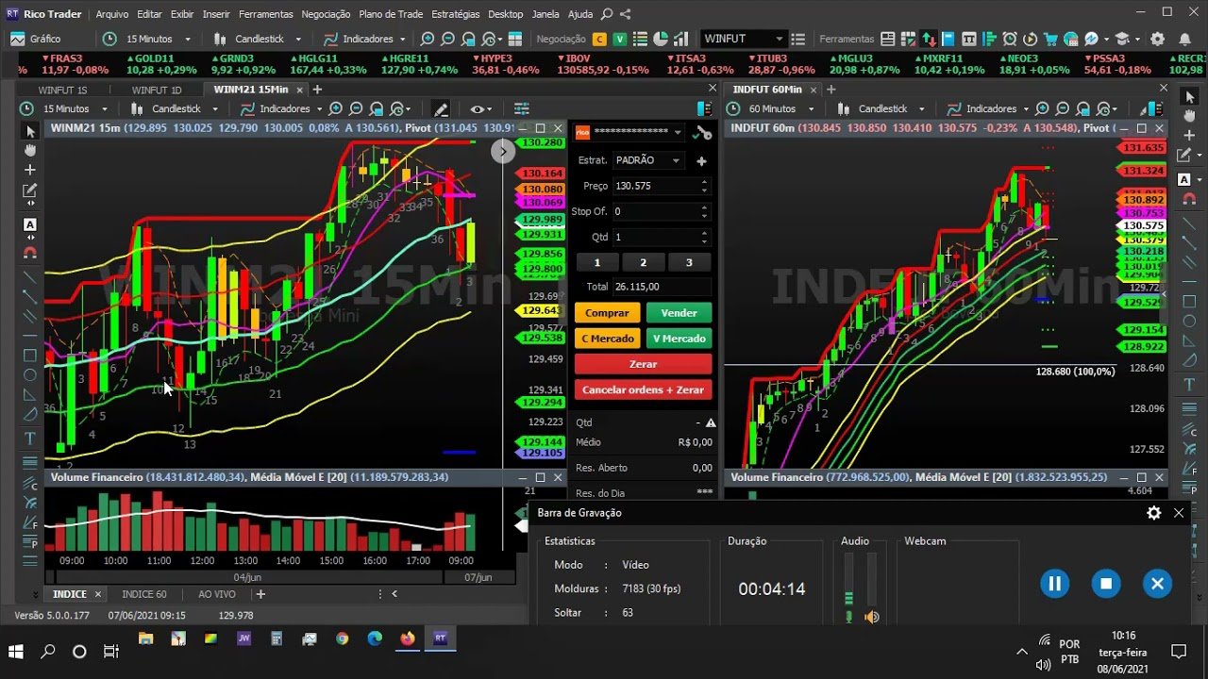Open Indicadores dropdown in main toolbar
This screenshot has height=679, width=1208.
pyautogui.click(x=365, y=39)
